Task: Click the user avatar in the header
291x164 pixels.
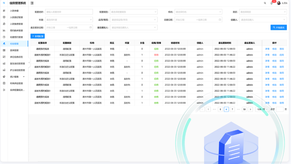Action: (x=279, y=3)
